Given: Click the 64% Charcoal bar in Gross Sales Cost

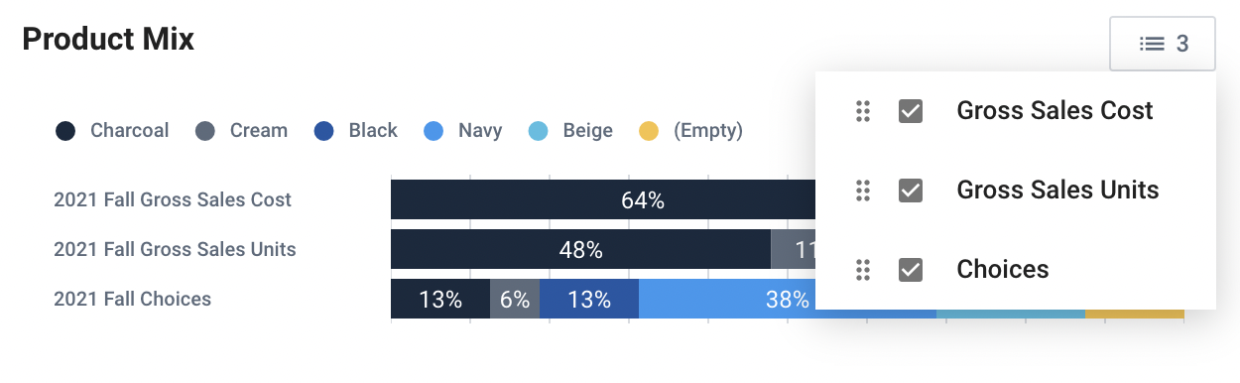Looking at the screenshot, I should pos(603,199).
